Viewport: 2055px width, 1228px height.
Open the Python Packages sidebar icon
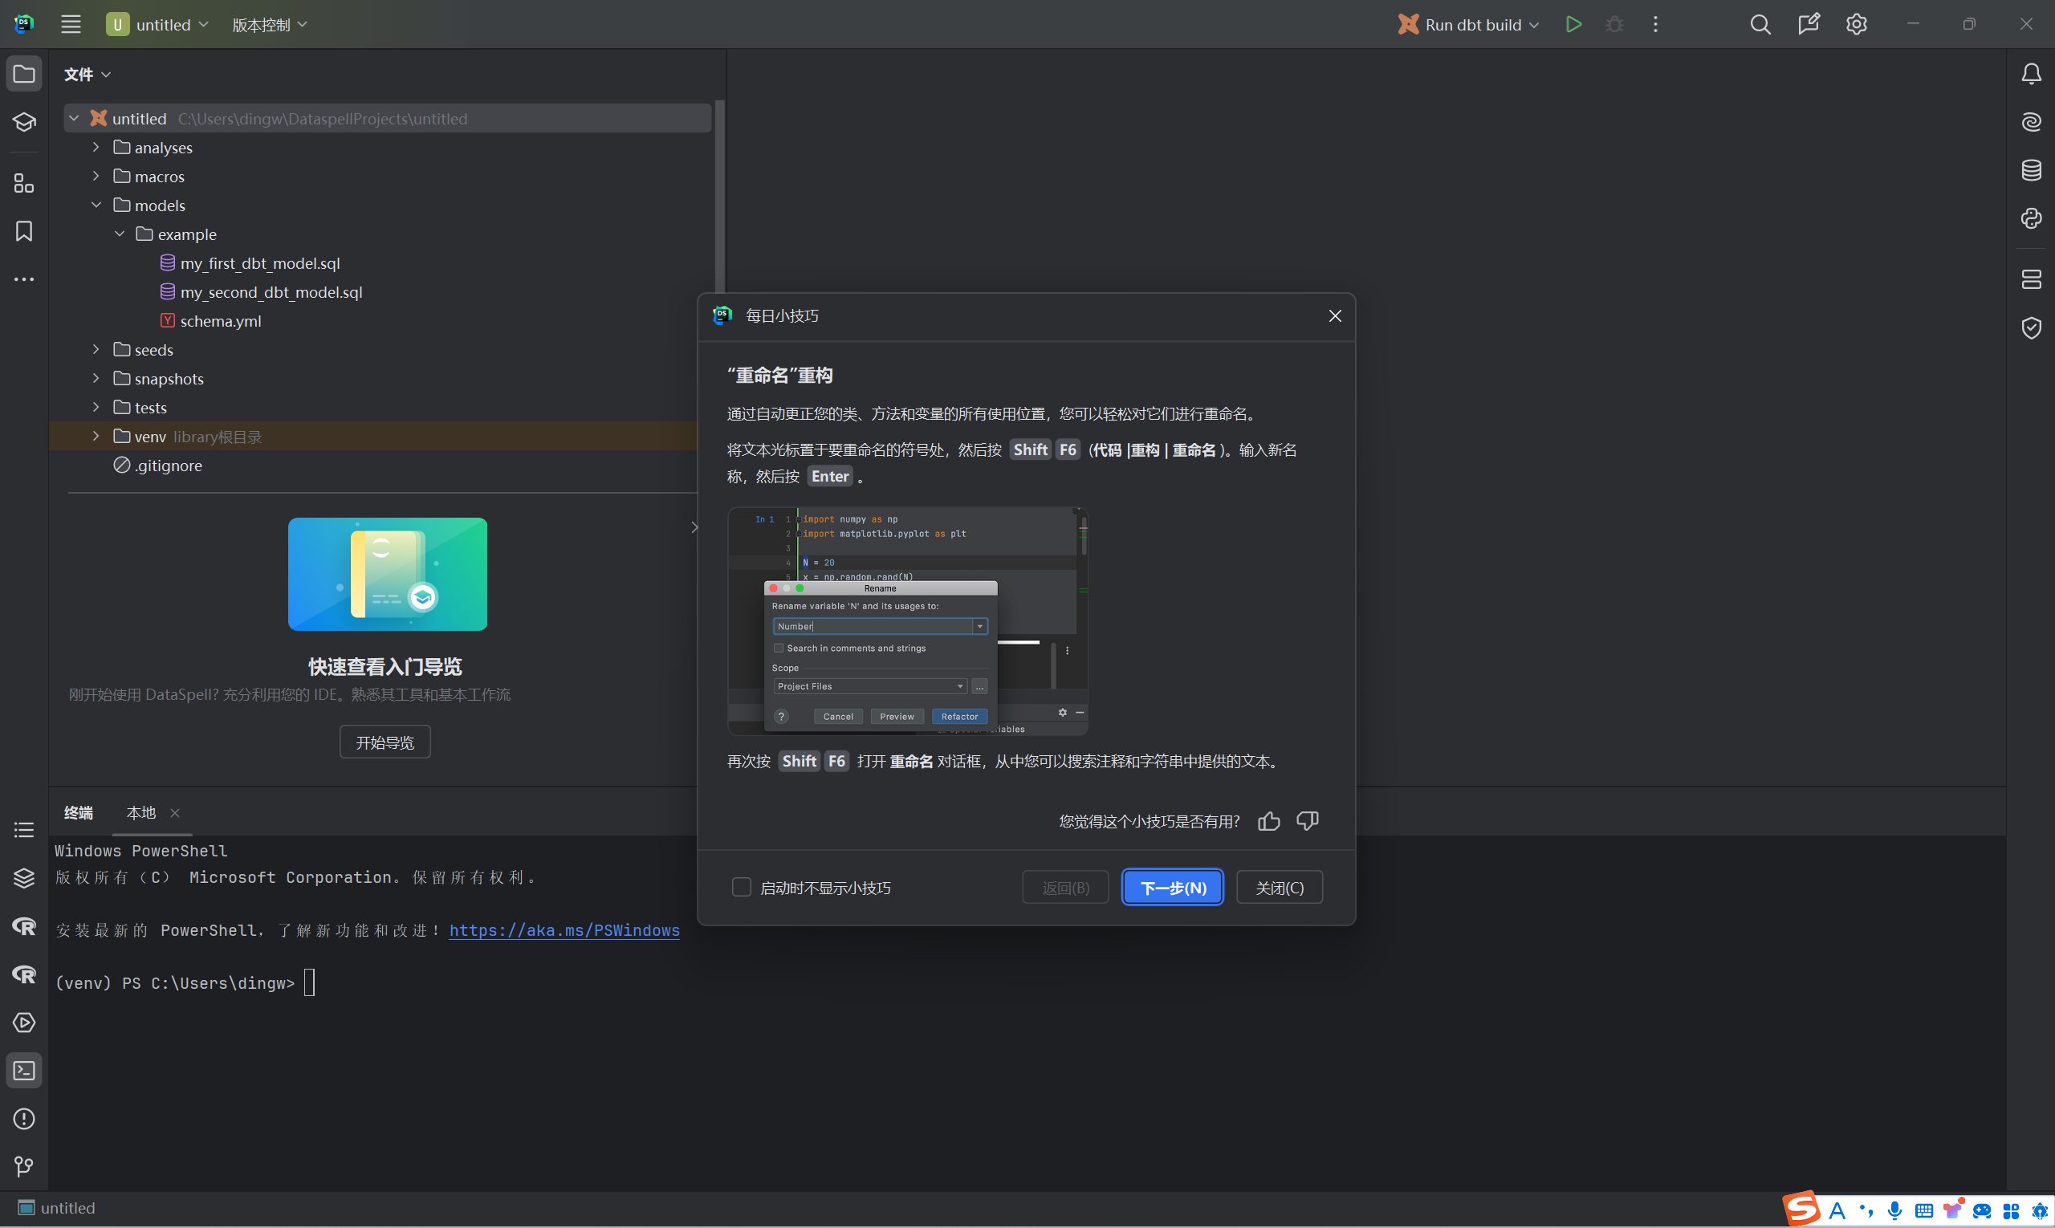pyautogui.click(x=2030, y=218)
